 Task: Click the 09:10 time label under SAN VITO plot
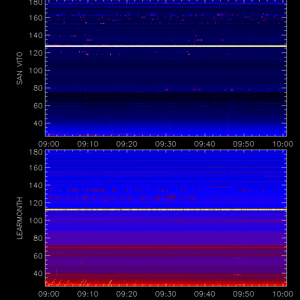click(88, 144)
